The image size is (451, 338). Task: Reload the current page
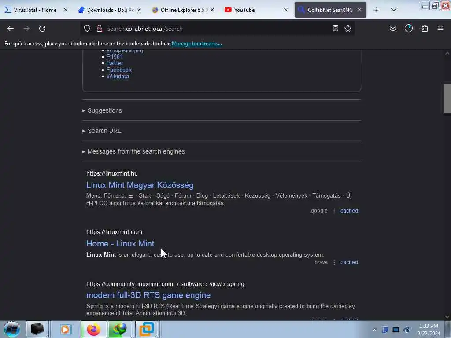42,29
